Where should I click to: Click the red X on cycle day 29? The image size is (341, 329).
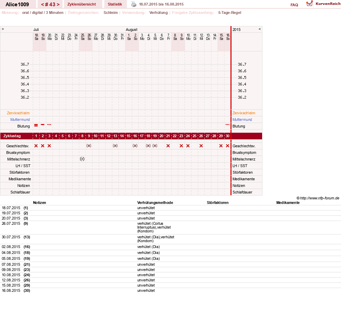pos(221,146)
